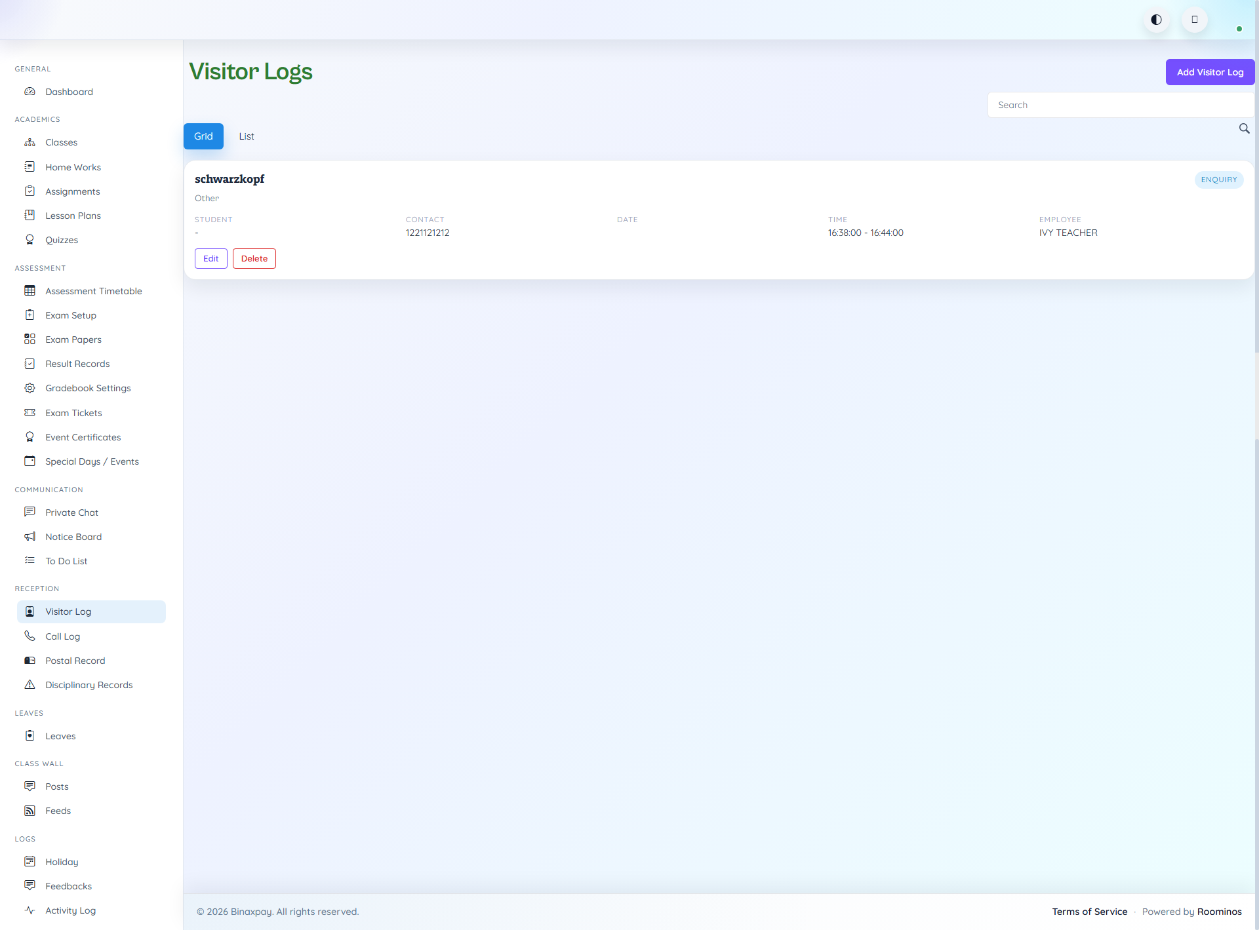Open the Terms of Service link
This screenshot has width=1259, height=930.
click(x=1090, y=911)
